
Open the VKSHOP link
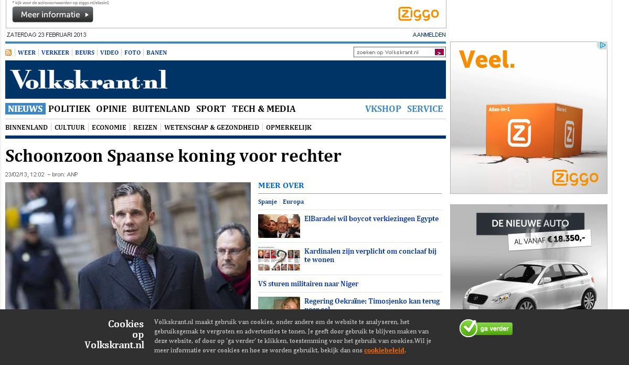click(383, 109)
